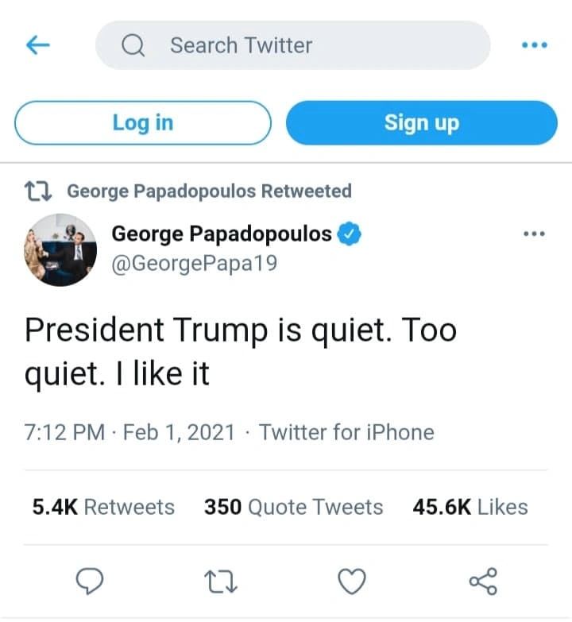
Task: Share the tweet via share icon
Action: click(483, 581)
